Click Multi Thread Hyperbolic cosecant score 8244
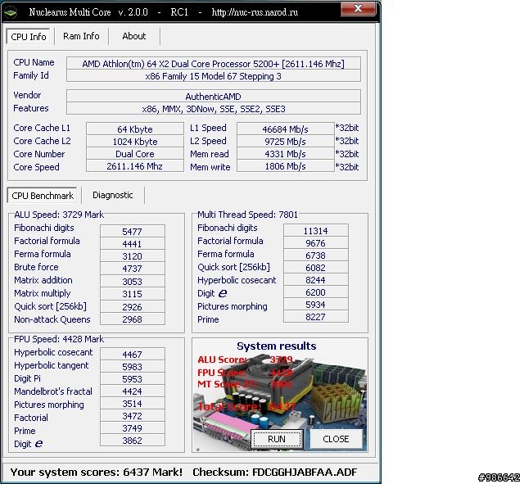 (x=315, y=280)
